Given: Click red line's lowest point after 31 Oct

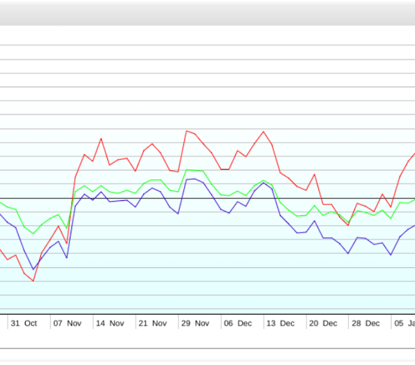Looking at the screenshot, I should pyautogui.click(x=33, y=281).
